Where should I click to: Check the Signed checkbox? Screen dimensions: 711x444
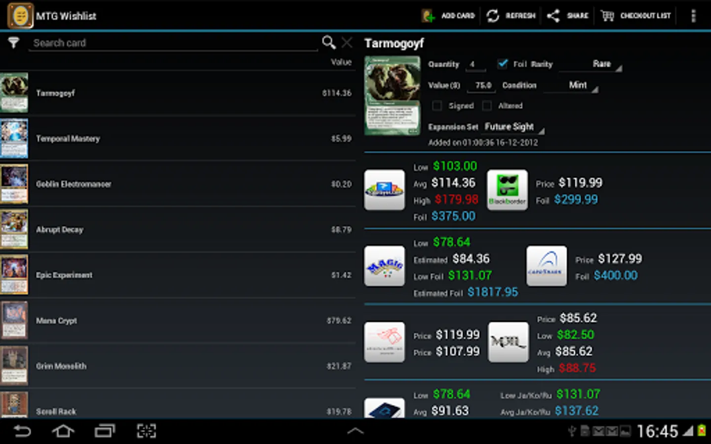coord(436,106)
